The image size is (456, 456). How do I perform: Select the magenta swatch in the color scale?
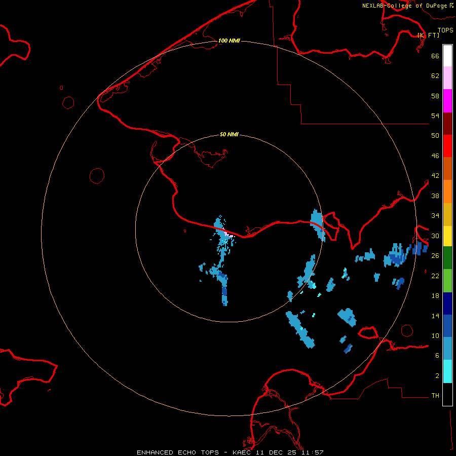pos(447,101)
